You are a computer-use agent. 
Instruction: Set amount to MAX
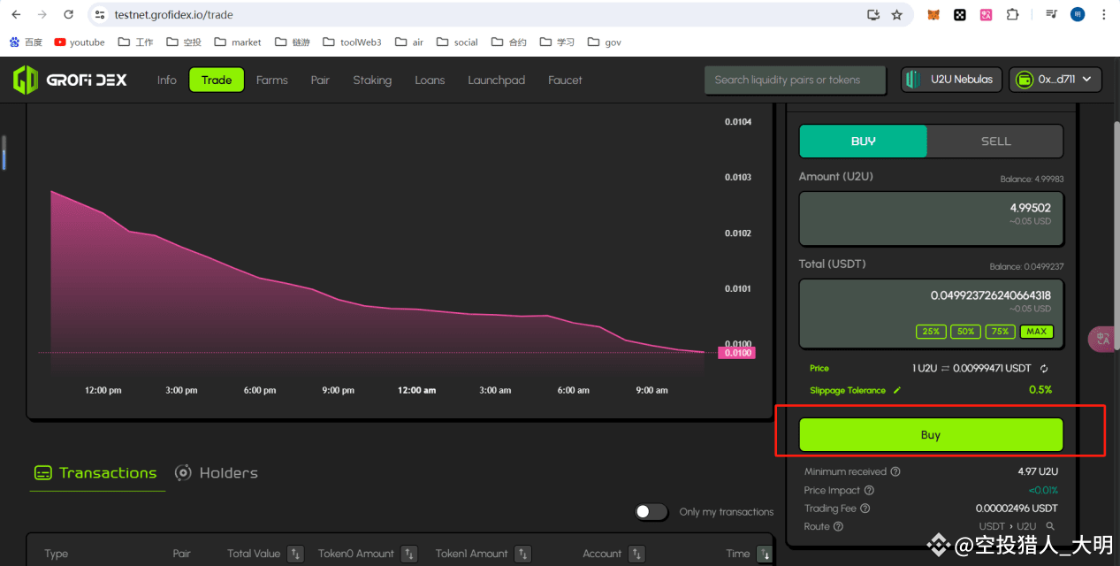[1036, 332]
